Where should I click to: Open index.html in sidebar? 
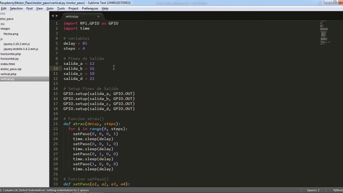pyautogui.click(x=8, y=64)
